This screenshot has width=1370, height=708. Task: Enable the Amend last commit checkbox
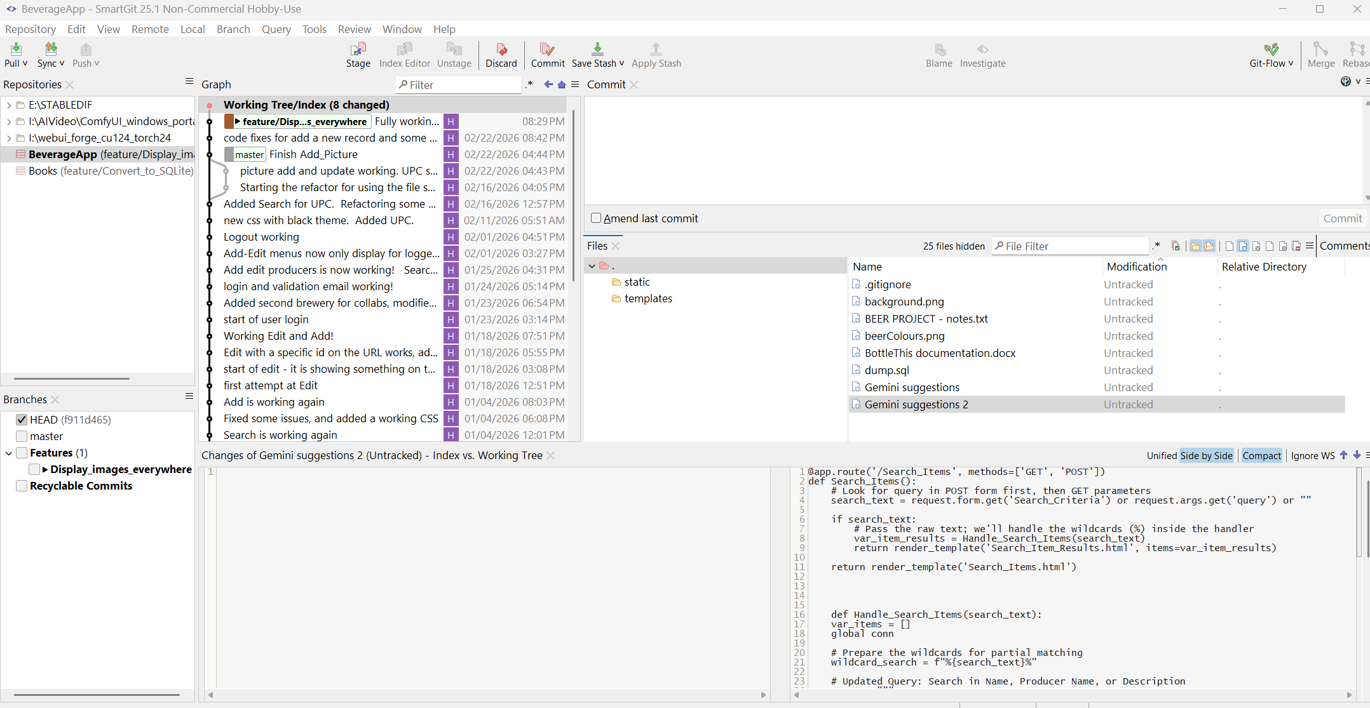coord(596,218)
